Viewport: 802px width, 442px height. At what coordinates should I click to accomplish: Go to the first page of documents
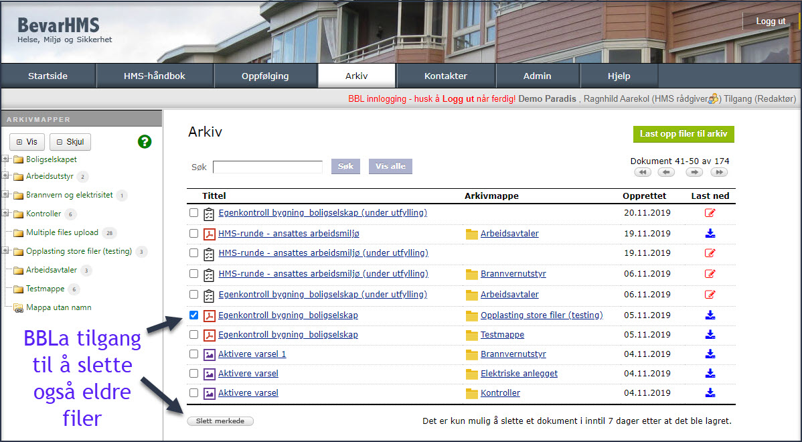coord(643,172)
